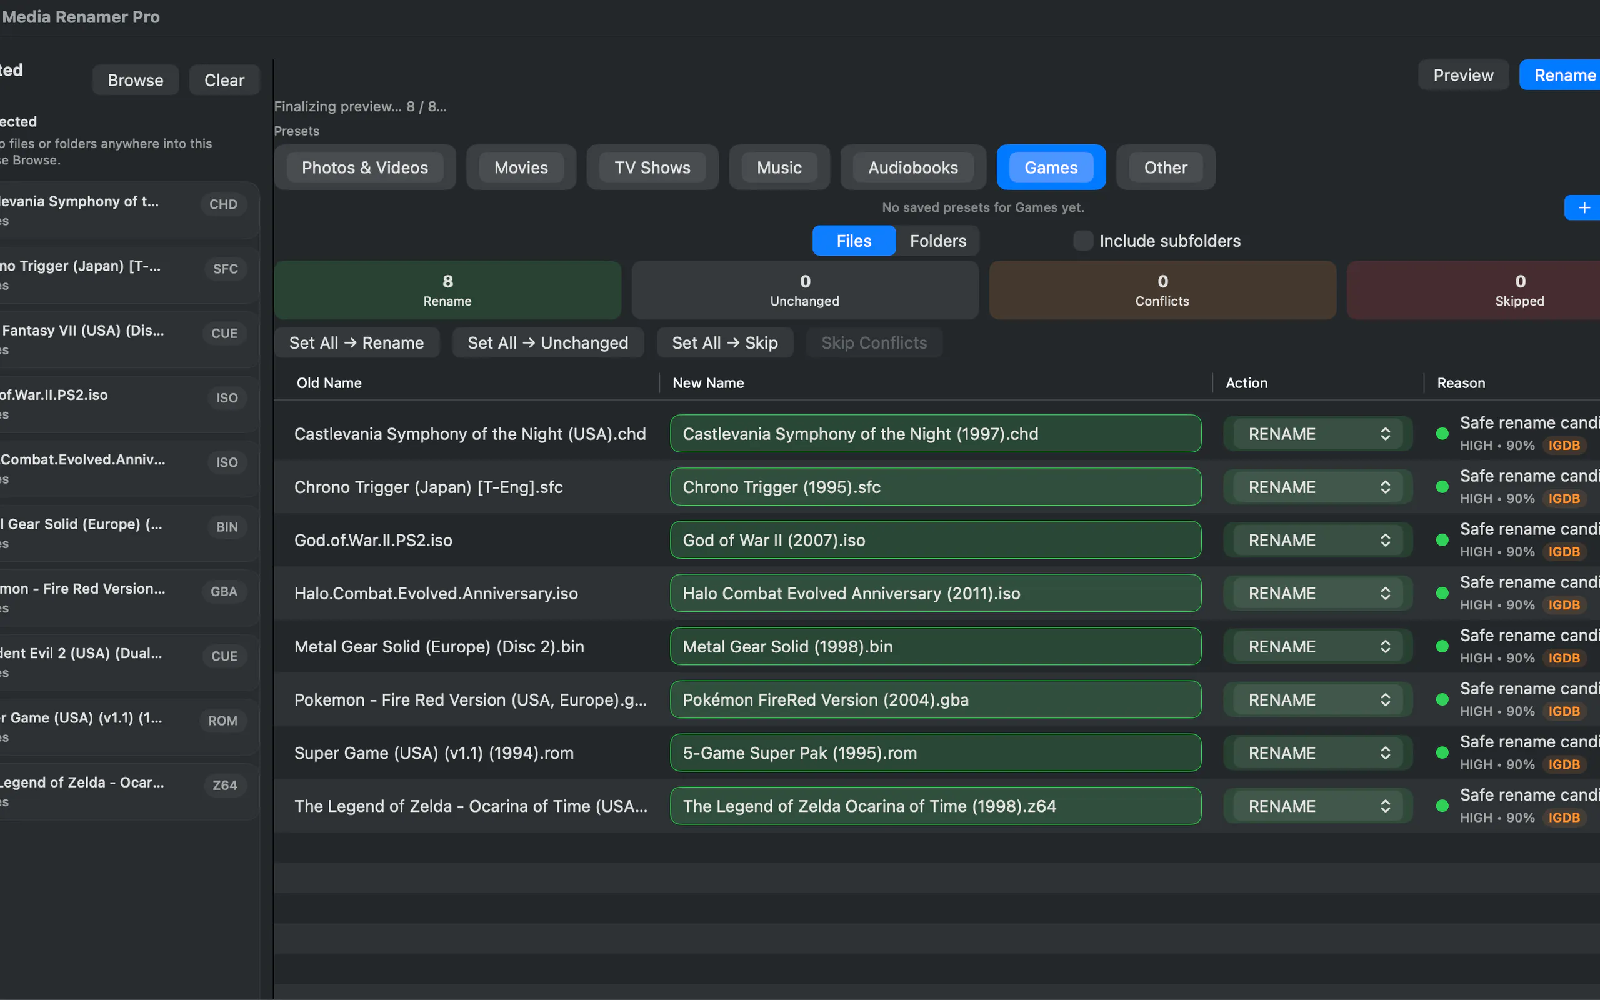
Task: Click the SFC format badge in sidebar
Action: (226, 269)
